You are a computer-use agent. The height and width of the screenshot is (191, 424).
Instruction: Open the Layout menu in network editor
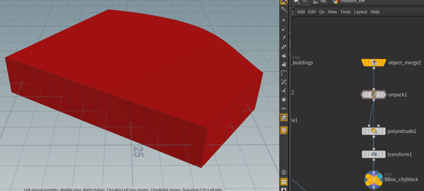(x=360, y=12)
